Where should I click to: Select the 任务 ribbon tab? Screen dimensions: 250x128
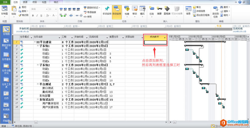pyautogui.click(x=16, y=2)
